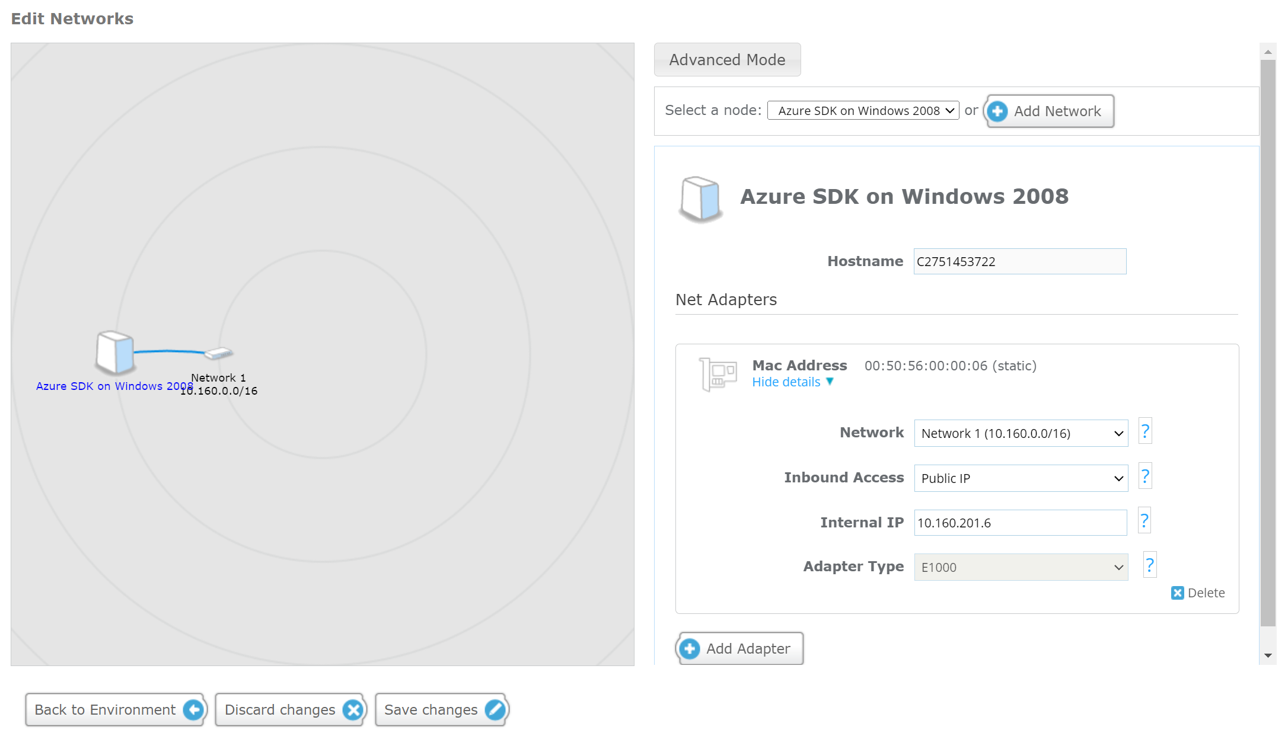Switch to Advanced Mode
The height and width of the screenshot is (736, 1288).
pos(727,59)
